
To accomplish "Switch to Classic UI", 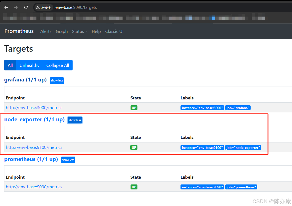I will [114, 31].
